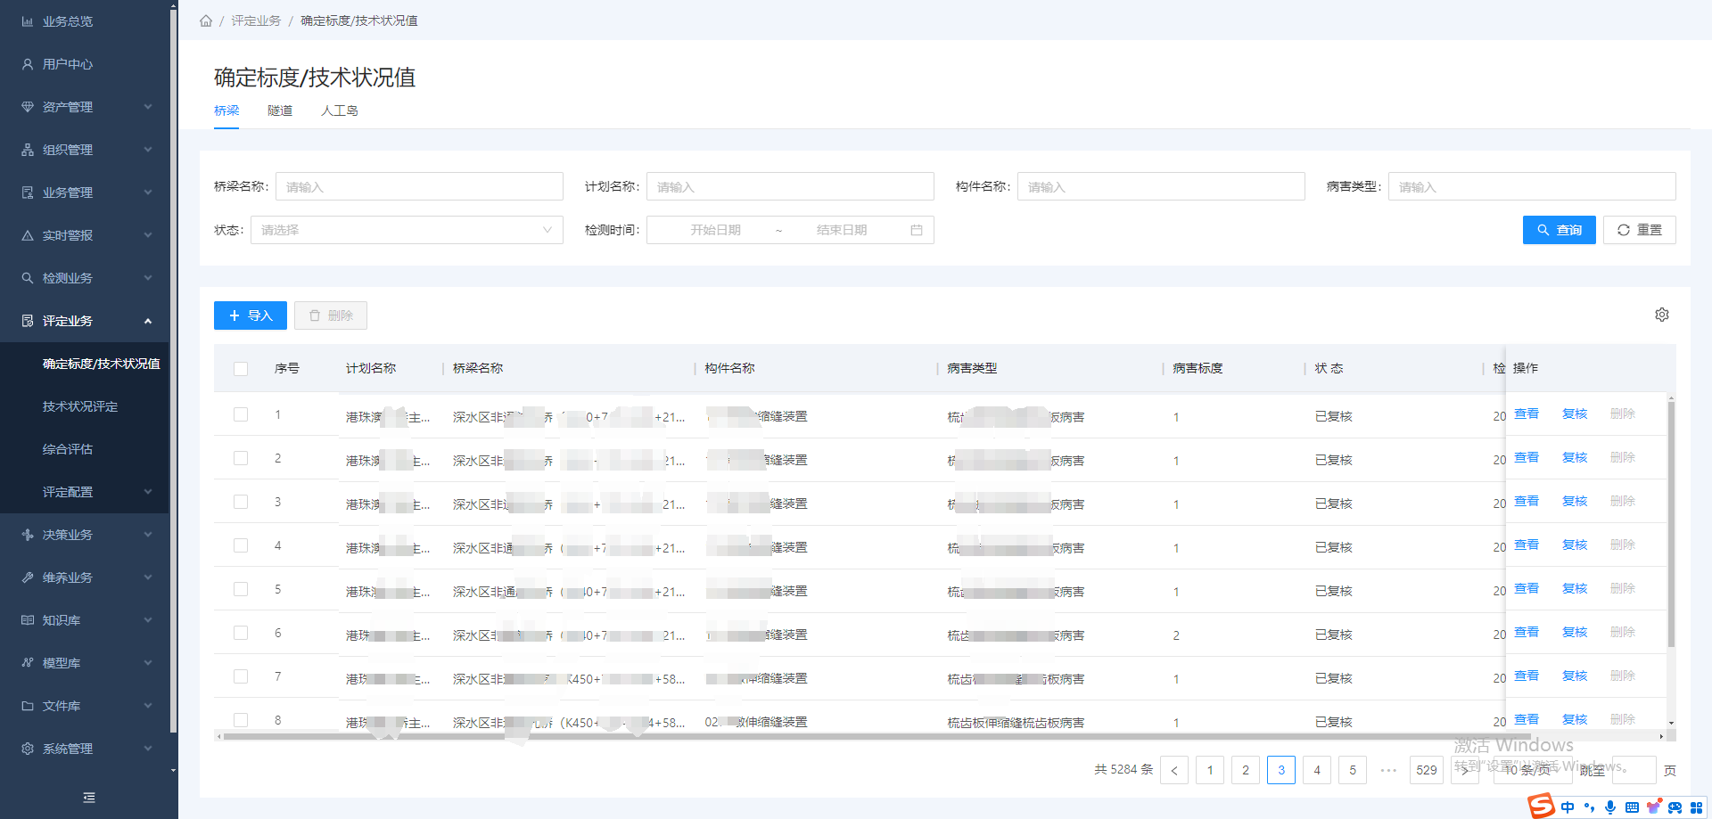Check the checkbox for row 2
The height and width of the screenshot is (819, 1712).
pyautogui.click(x=241, y=458)
